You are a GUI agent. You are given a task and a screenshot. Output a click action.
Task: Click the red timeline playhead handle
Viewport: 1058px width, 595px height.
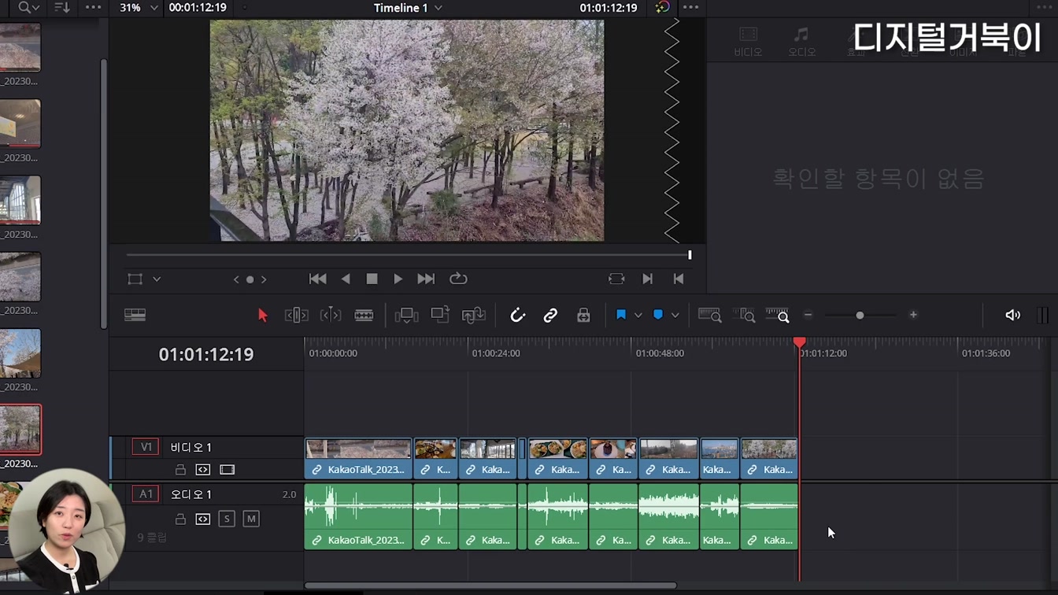(x=799, y=342)
